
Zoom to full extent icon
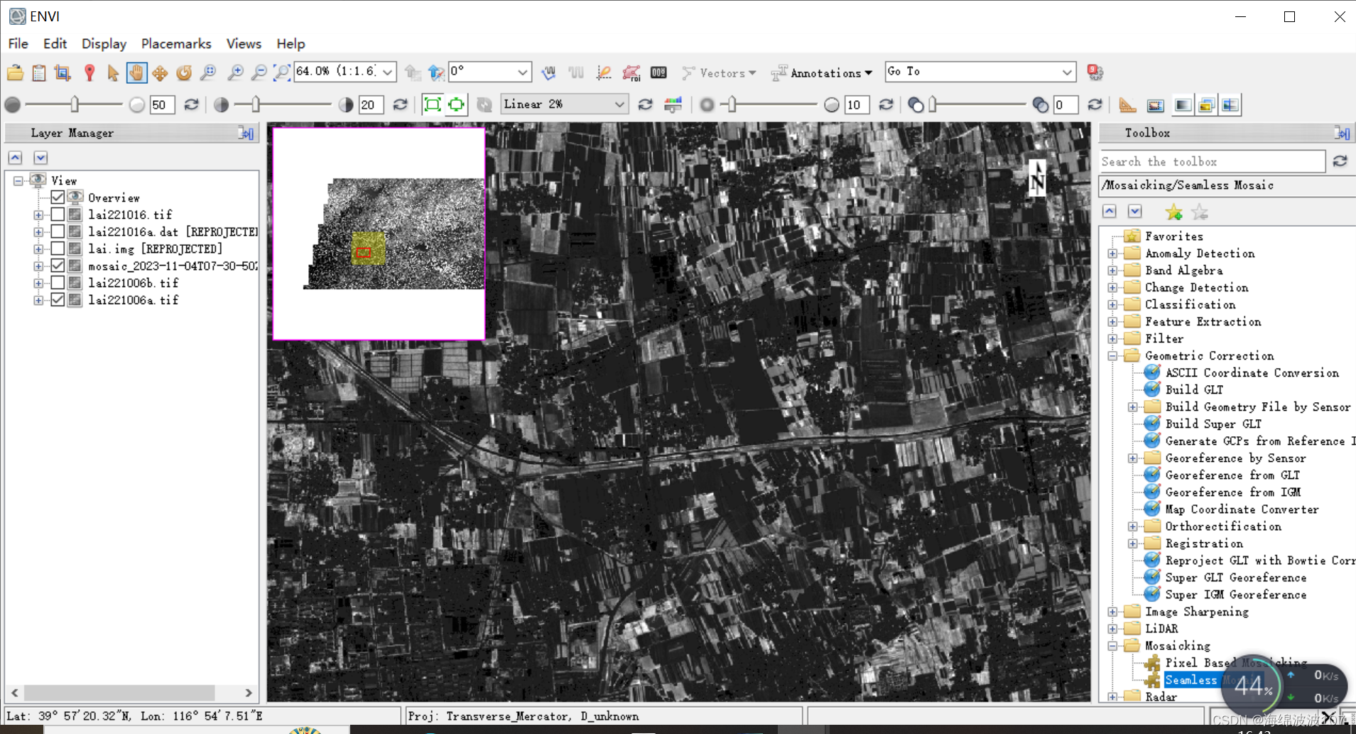[282, 72]
